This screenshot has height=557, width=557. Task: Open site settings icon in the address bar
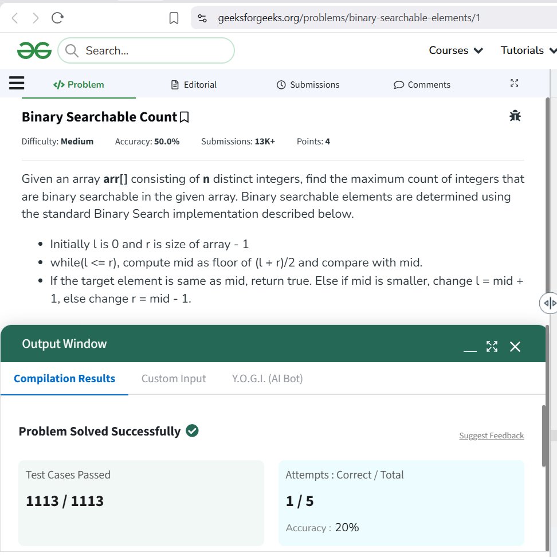click(x=202, y=18)
